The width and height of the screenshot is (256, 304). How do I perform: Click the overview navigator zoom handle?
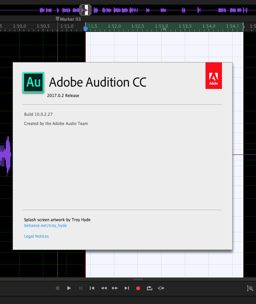[85, 10]
